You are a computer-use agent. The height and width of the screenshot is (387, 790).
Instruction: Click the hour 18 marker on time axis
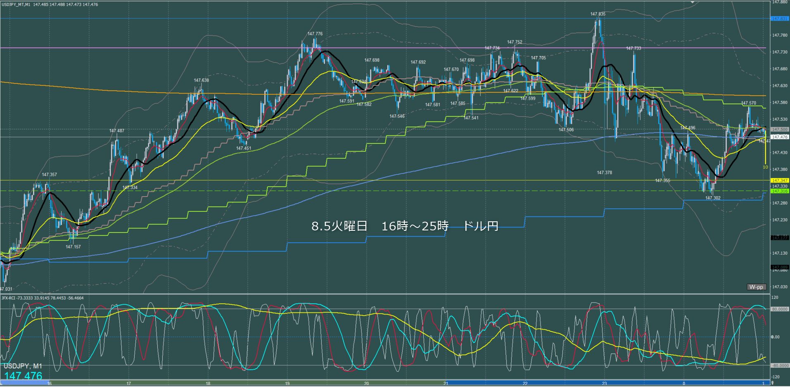[x=208, y=383]
